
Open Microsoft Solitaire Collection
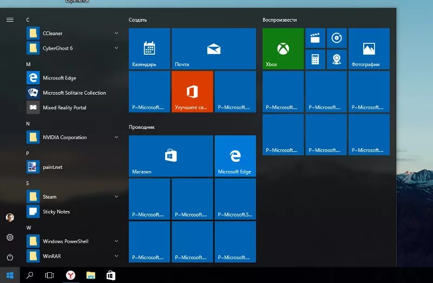coord(73,93)
